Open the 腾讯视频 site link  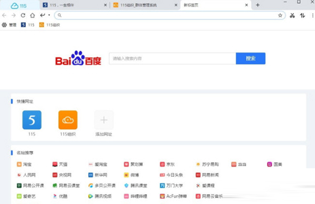coord(100,196)
